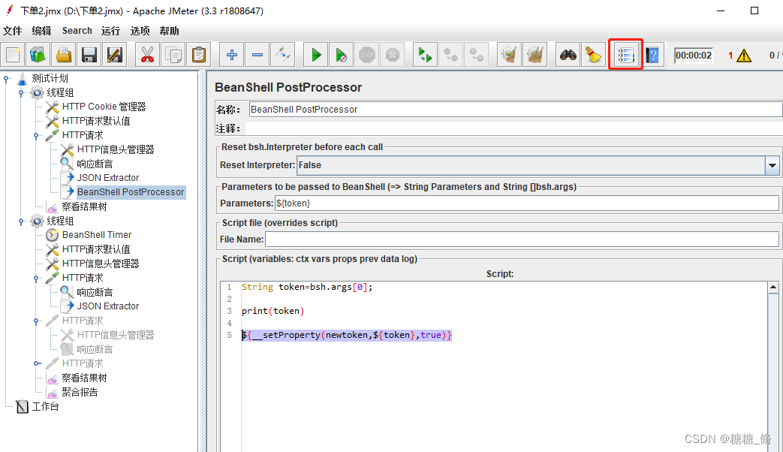Copy element using Copy toolbar icon

pos(173,55)
